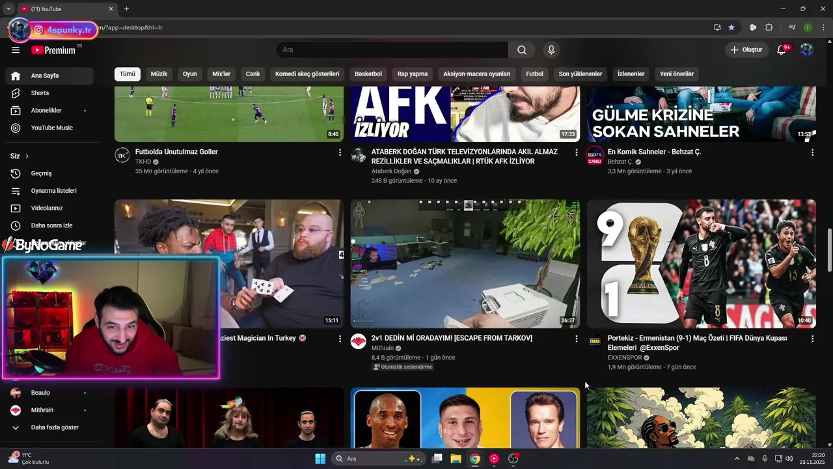Click the page vertical scrollbar thumb
This screenshot has height=469, width=833.
(829, 250)
